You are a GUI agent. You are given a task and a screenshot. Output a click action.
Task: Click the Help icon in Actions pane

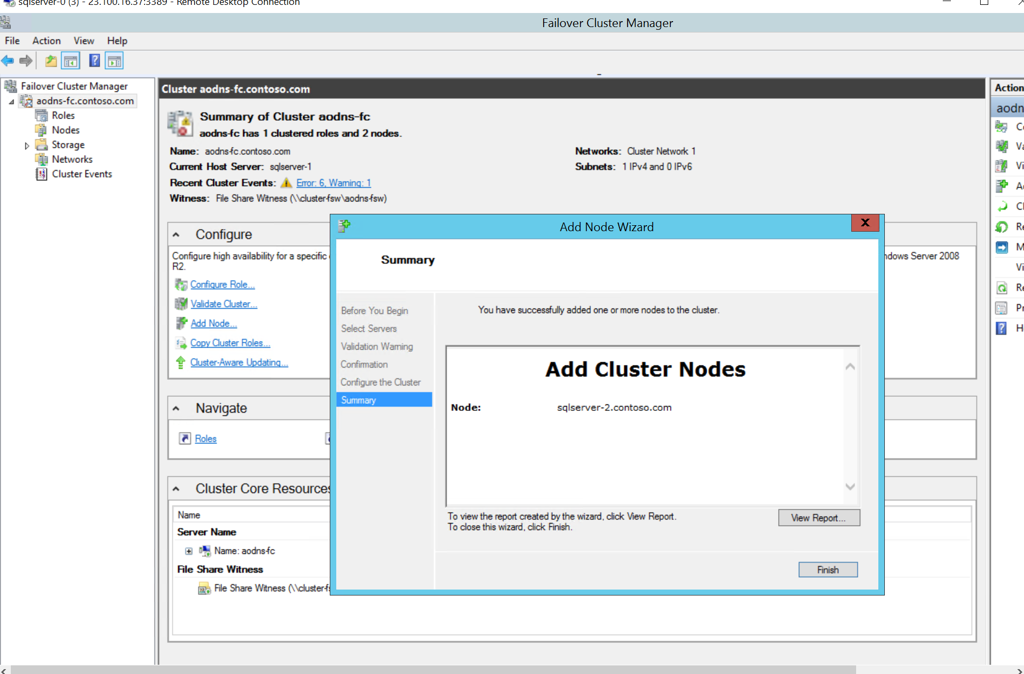coord(1001,328)
